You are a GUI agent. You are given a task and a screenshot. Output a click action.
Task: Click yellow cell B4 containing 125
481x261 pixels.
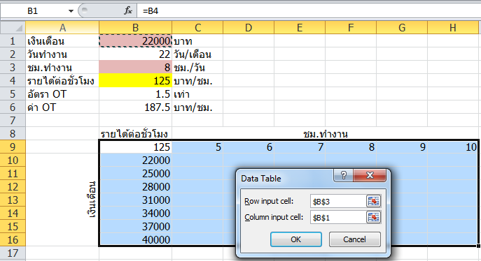pyautogui.click(x=135, y=80)
